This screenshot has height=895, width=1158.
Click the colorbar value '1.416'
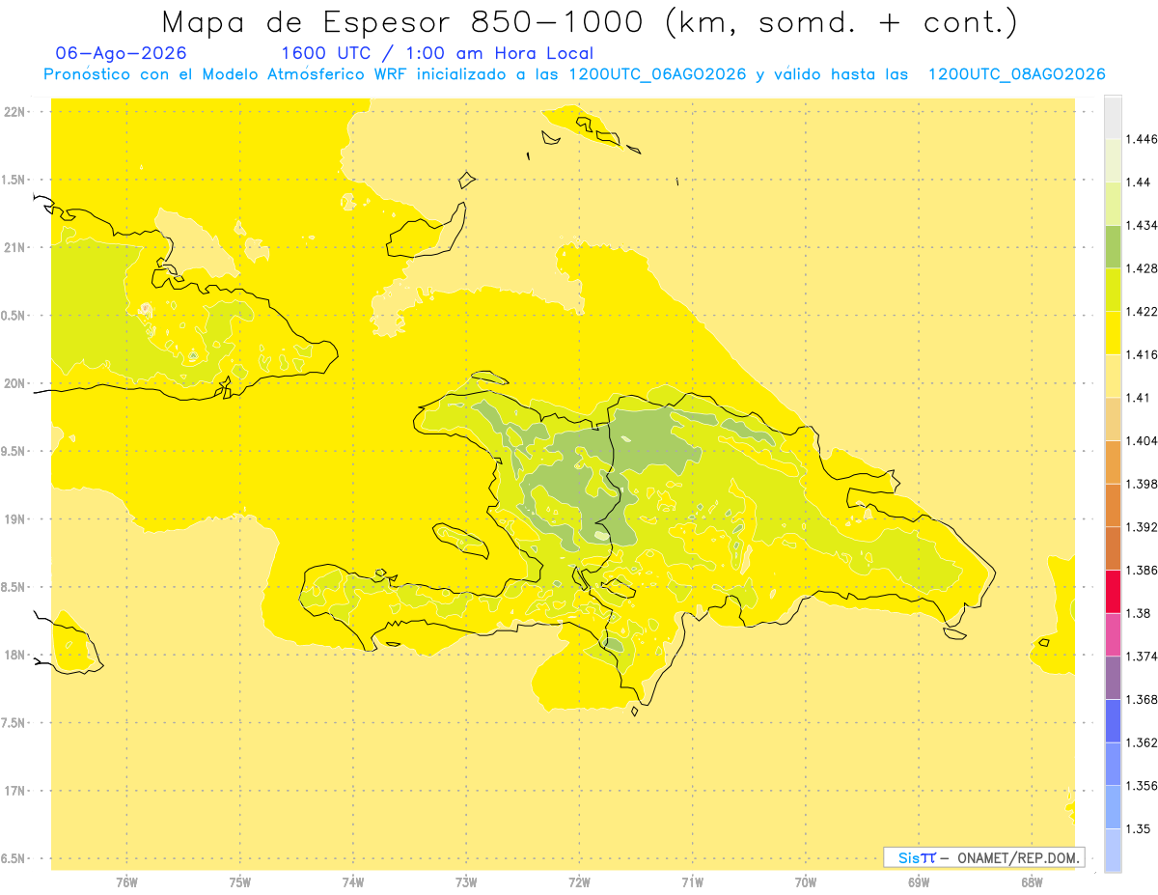tap(1143, 354)
